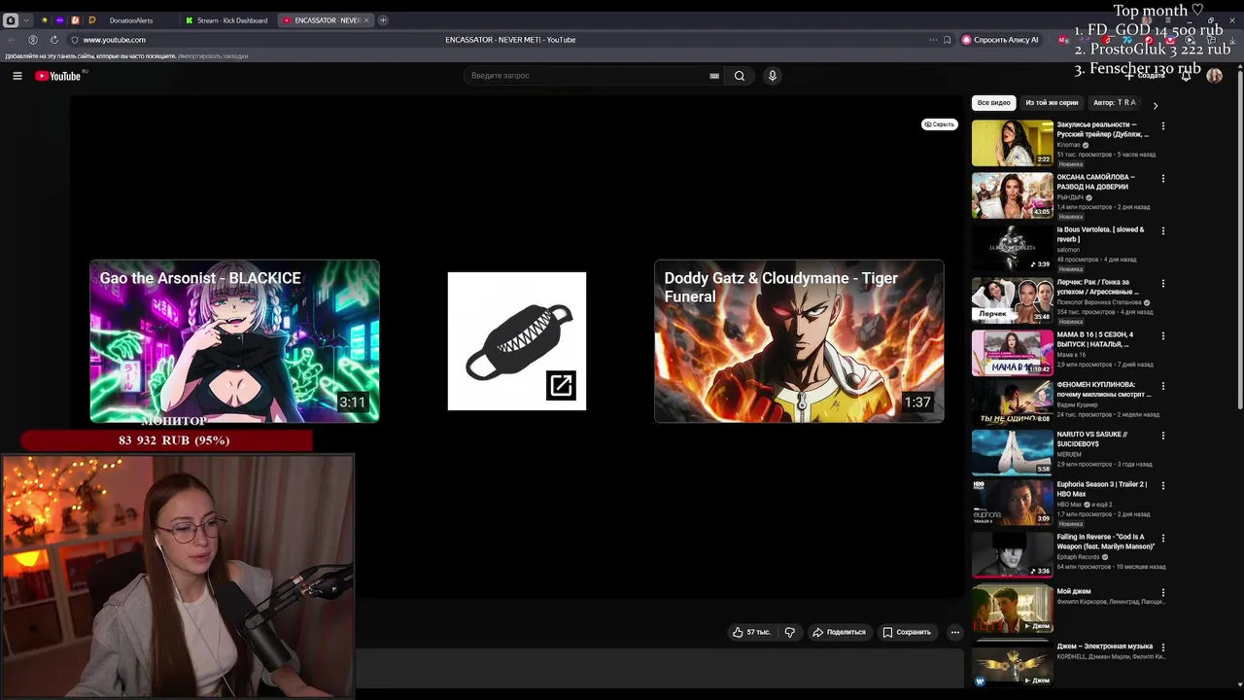
Task: Open options menu for Закулисье реальности video
Action: point(1162,125)
